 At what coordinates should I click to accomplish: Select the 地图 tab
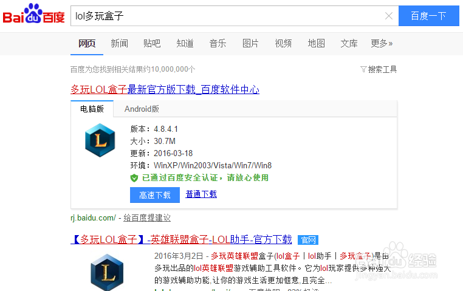pos(316,43)
